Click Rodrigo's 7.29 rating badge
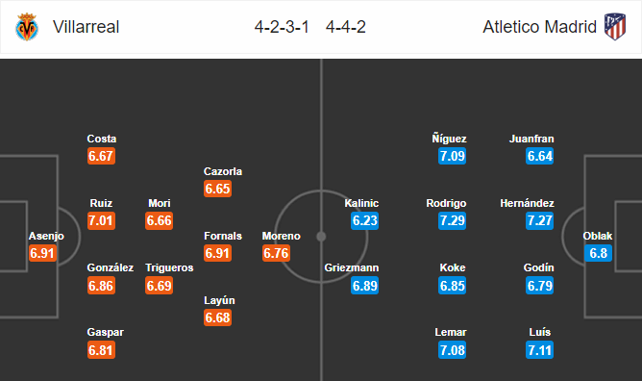This screenshot has width=642, height=381. (x=453, y=221)
